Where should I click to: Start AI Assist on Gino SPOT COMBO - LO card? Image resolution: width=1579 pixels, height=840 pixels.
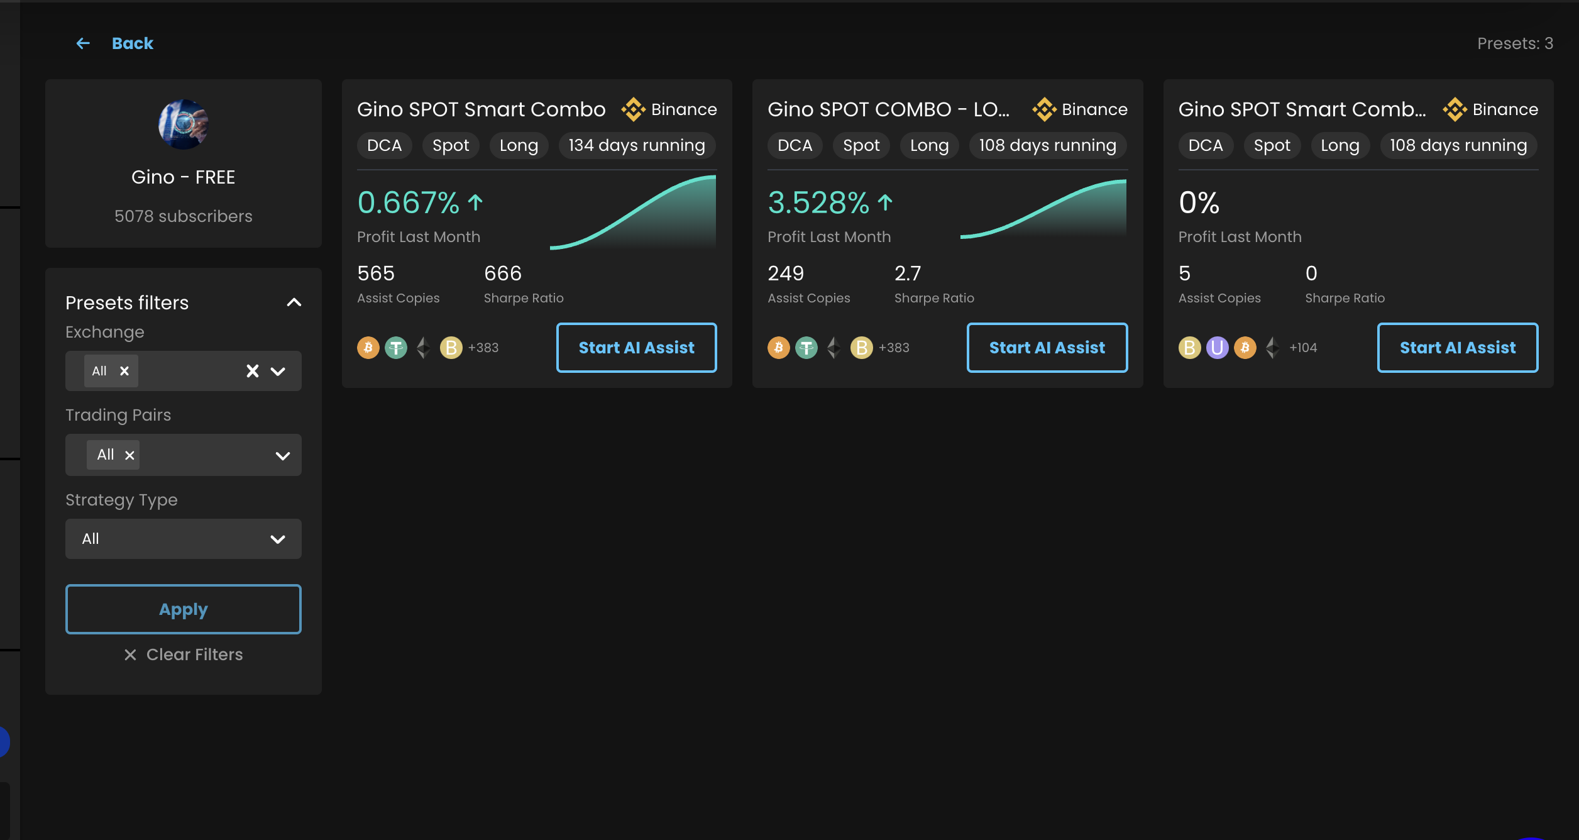pyautogui.click(x=1047, y=348)
